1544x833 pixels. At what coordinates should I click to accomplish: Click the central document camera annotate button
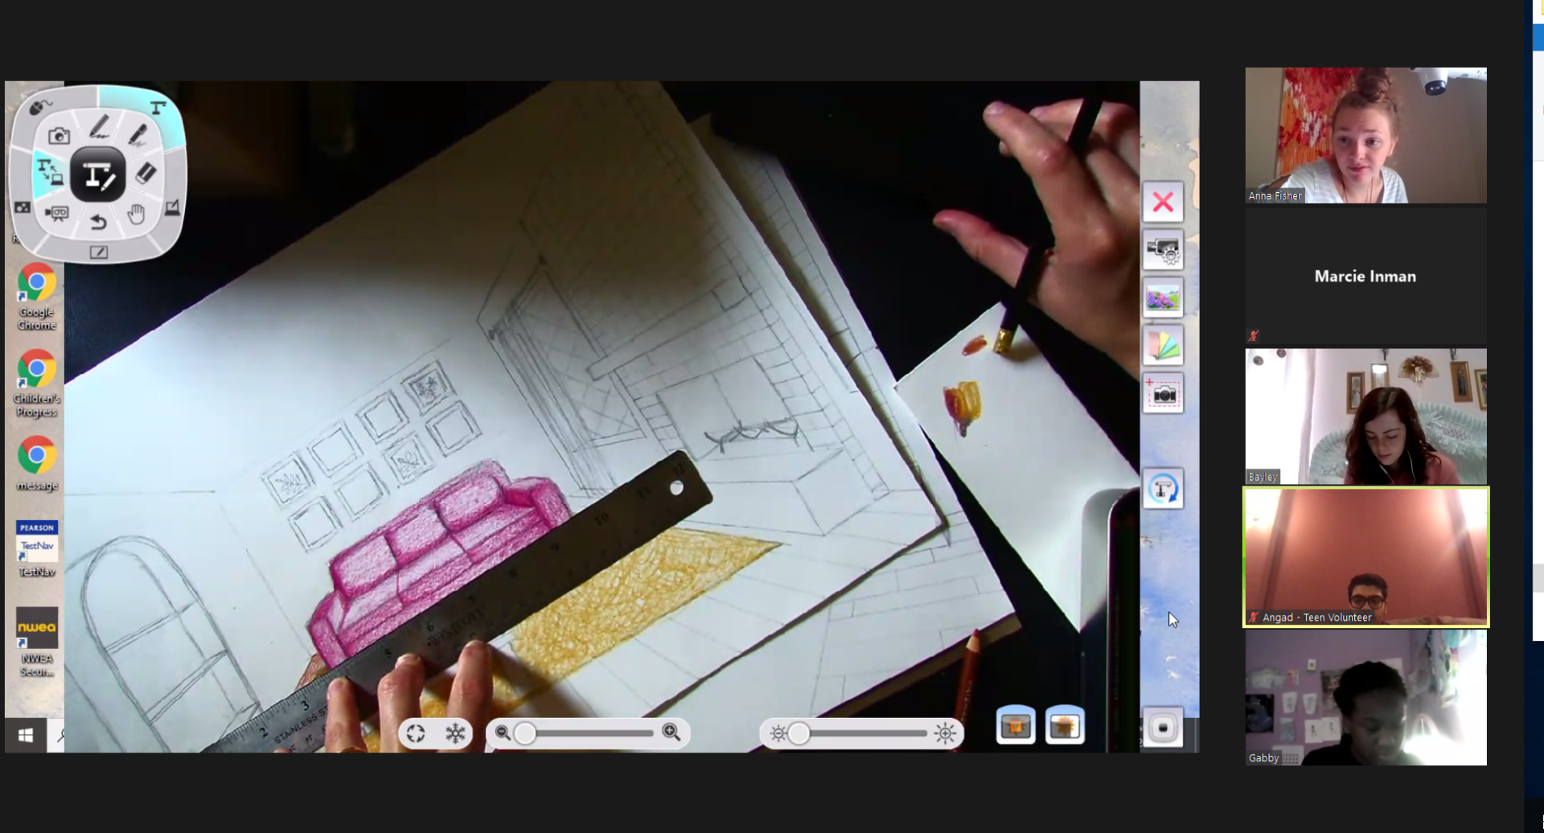(98, 174)
